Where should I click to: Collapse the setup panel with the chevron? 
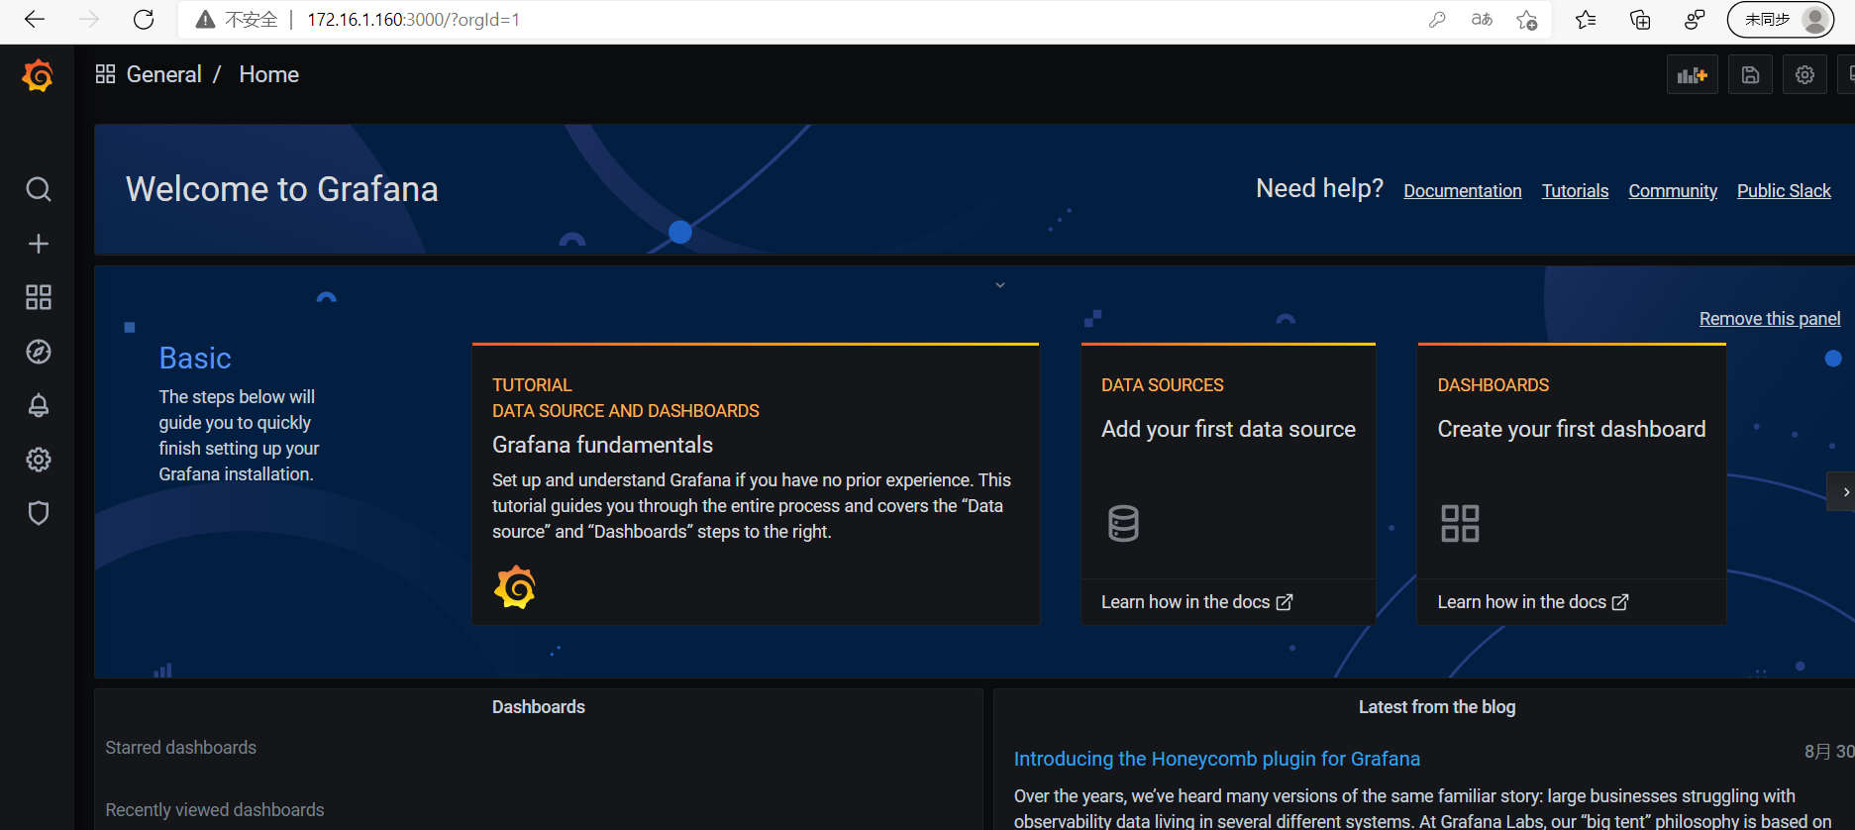tap(1000, 285)
